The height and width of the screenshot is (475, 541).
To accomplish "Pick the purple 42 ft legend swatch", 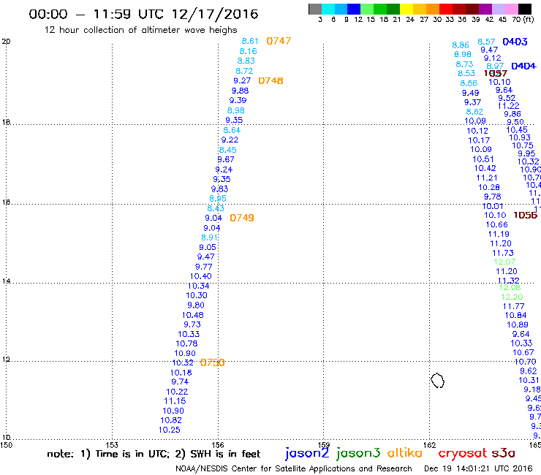I will [485, 9].
